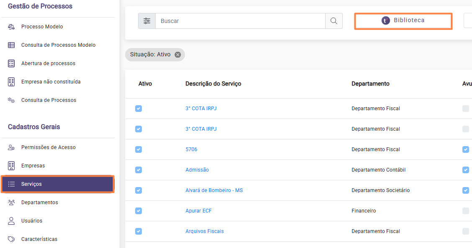Select Serviços in the sidebar menu
472x248 pixels.
(x=57, y=184)
